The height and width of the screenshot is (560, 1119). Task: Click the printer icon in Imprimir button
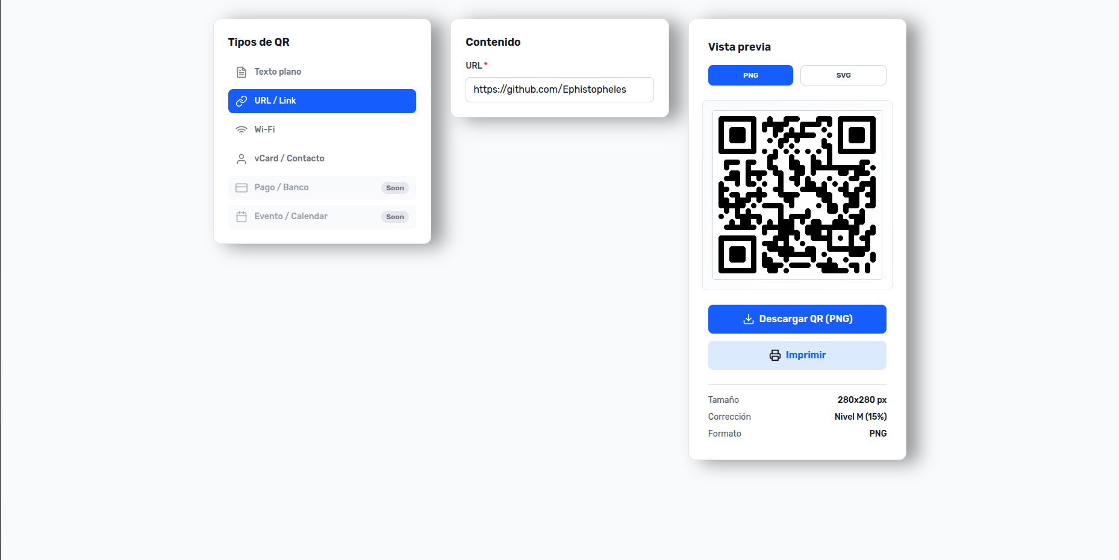point(775,355)
